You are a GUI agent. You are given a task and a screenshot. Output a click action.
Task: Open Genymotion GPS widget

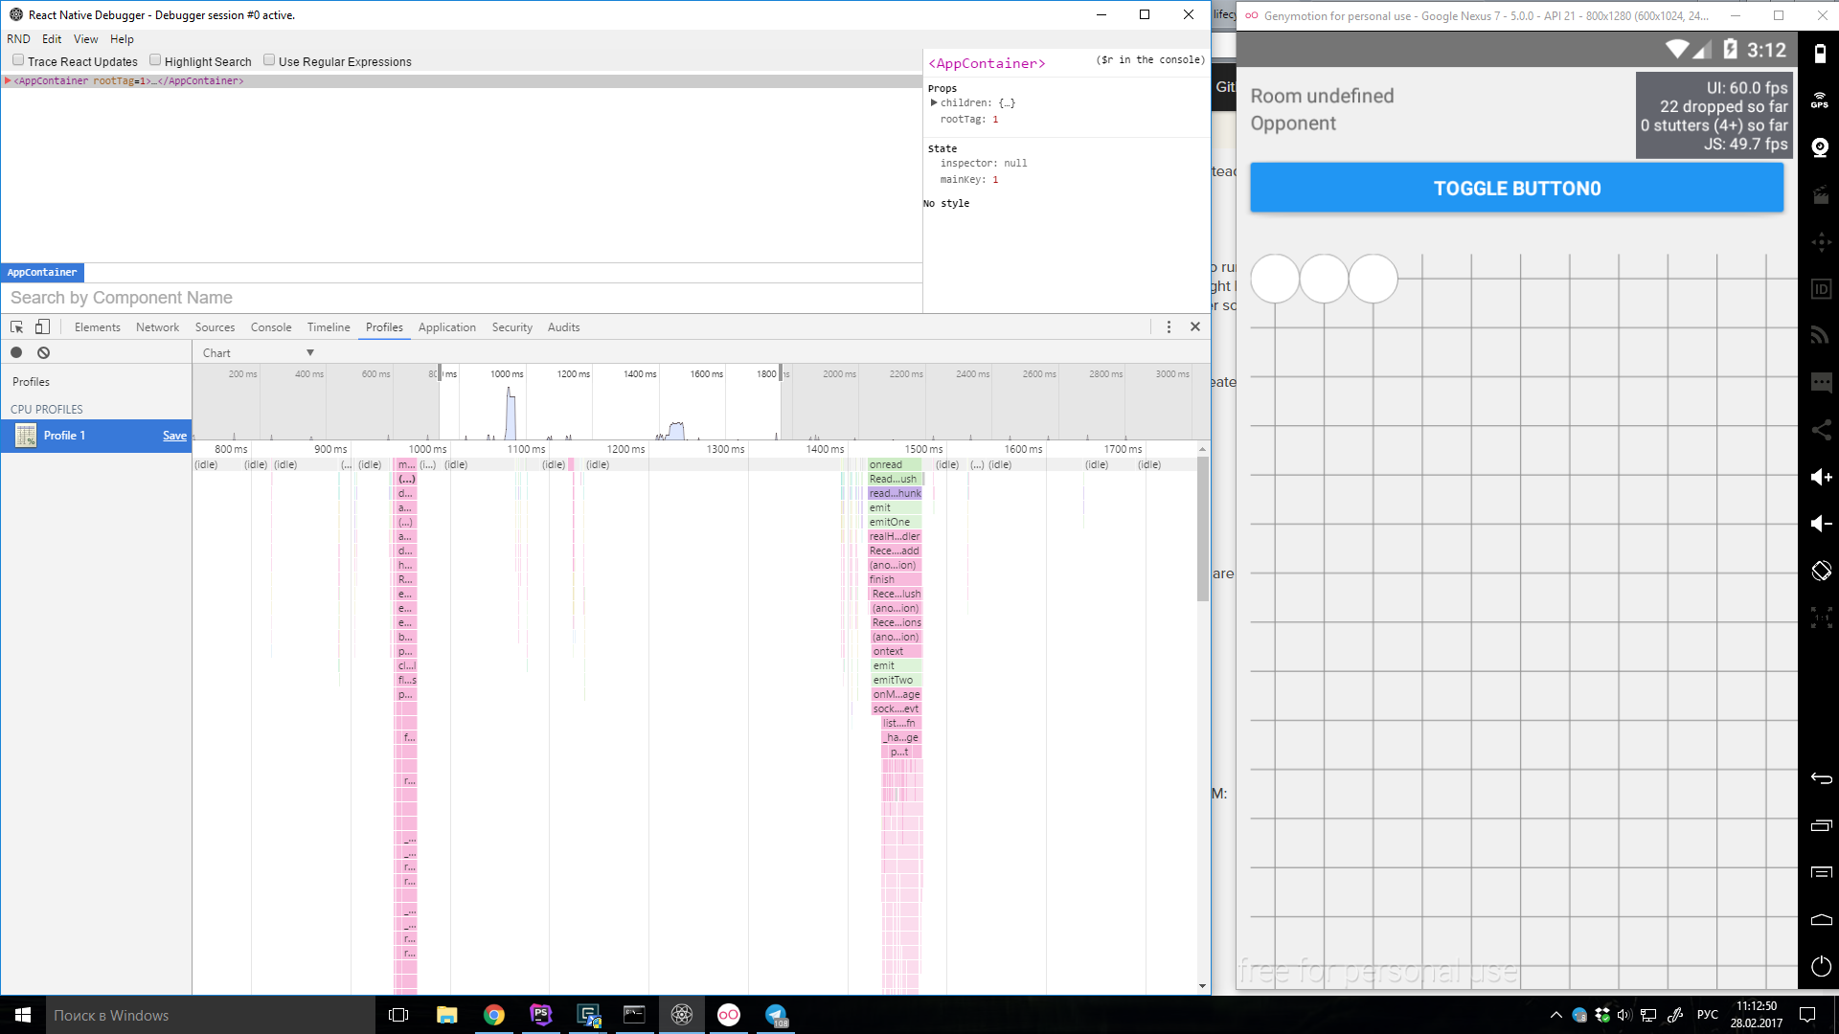click(1820, 101)
